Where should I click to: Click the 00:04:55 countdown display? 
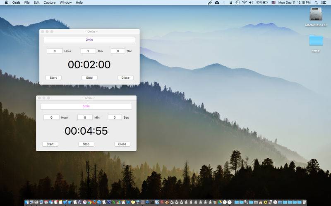click(86, 131)
